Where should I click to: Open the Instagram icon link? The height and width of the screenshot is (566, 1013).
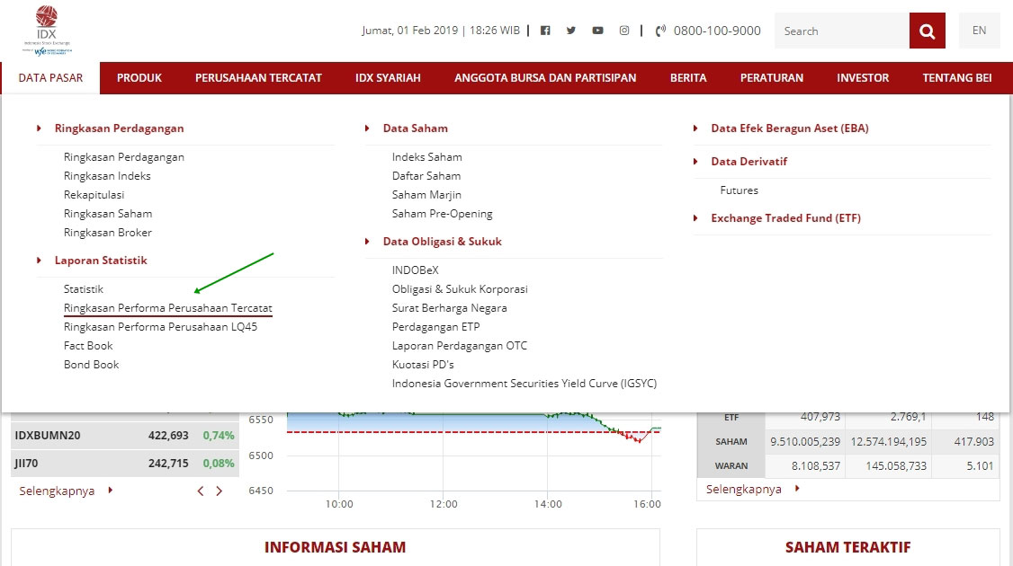(x=624, y=31)
